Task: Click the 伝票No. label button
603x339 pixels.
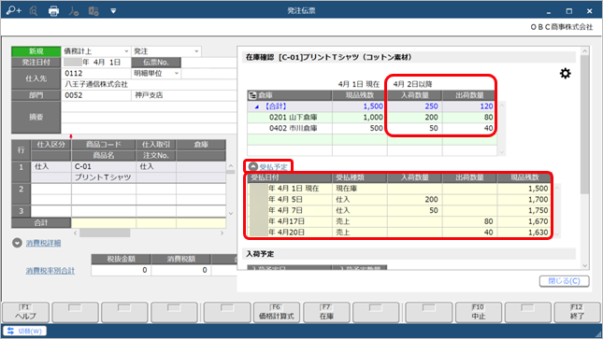Action: pos(156,63)
